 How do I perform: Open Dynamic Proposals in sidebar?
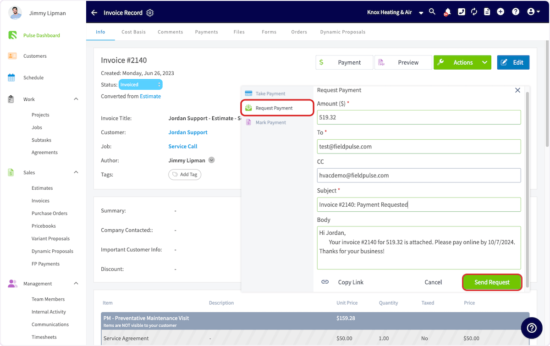pyautogui.click(x=52, y=251)
